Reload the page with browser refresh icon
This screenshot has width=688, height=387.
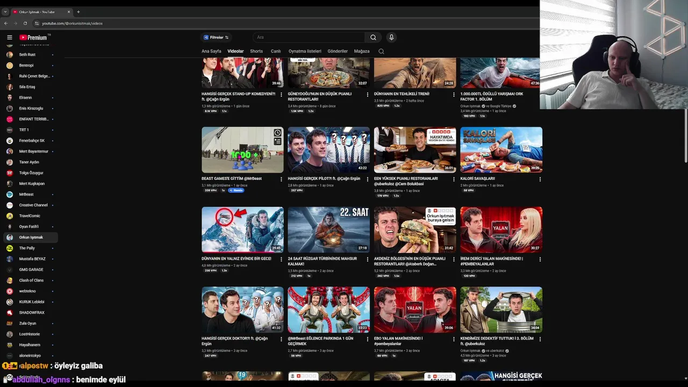click(25, 23)
